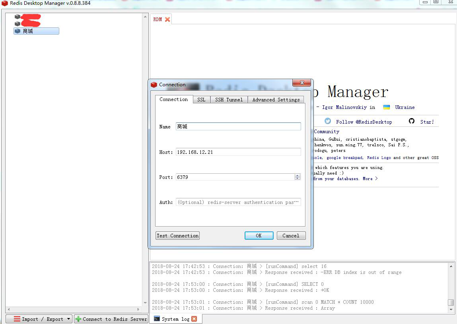The image size is (457, 324).
Task: Open the Follow @RedisDesktop link
Action: (364, 122)
